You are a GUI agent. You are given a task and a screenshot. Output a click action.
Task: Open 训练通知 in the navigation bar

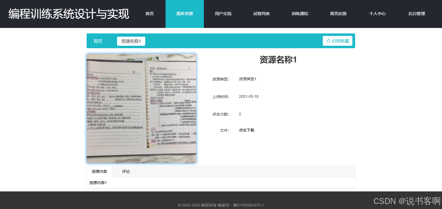coord(300,14)
